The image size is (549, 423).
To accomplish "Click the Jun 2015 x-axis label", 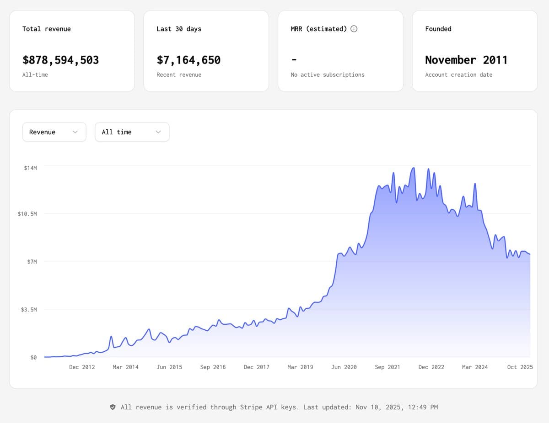I will pos(169,367).
